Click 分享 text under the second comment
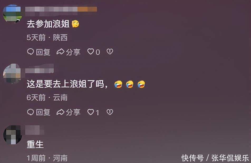This screenshot has width=251, height=163. [x=73, y=112]
